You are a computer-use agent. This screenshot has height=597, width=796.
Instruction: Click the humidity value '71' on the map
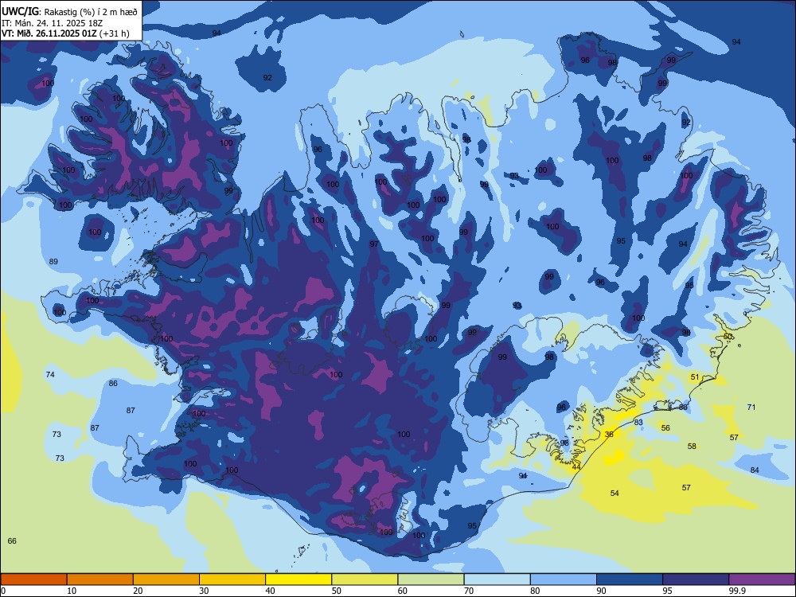click(x=751, y=407)
